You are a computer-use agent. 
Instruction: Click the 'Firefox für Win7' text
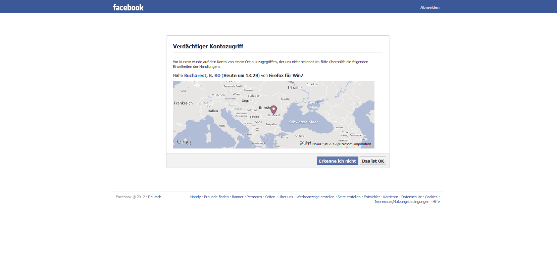pos(286,76)
